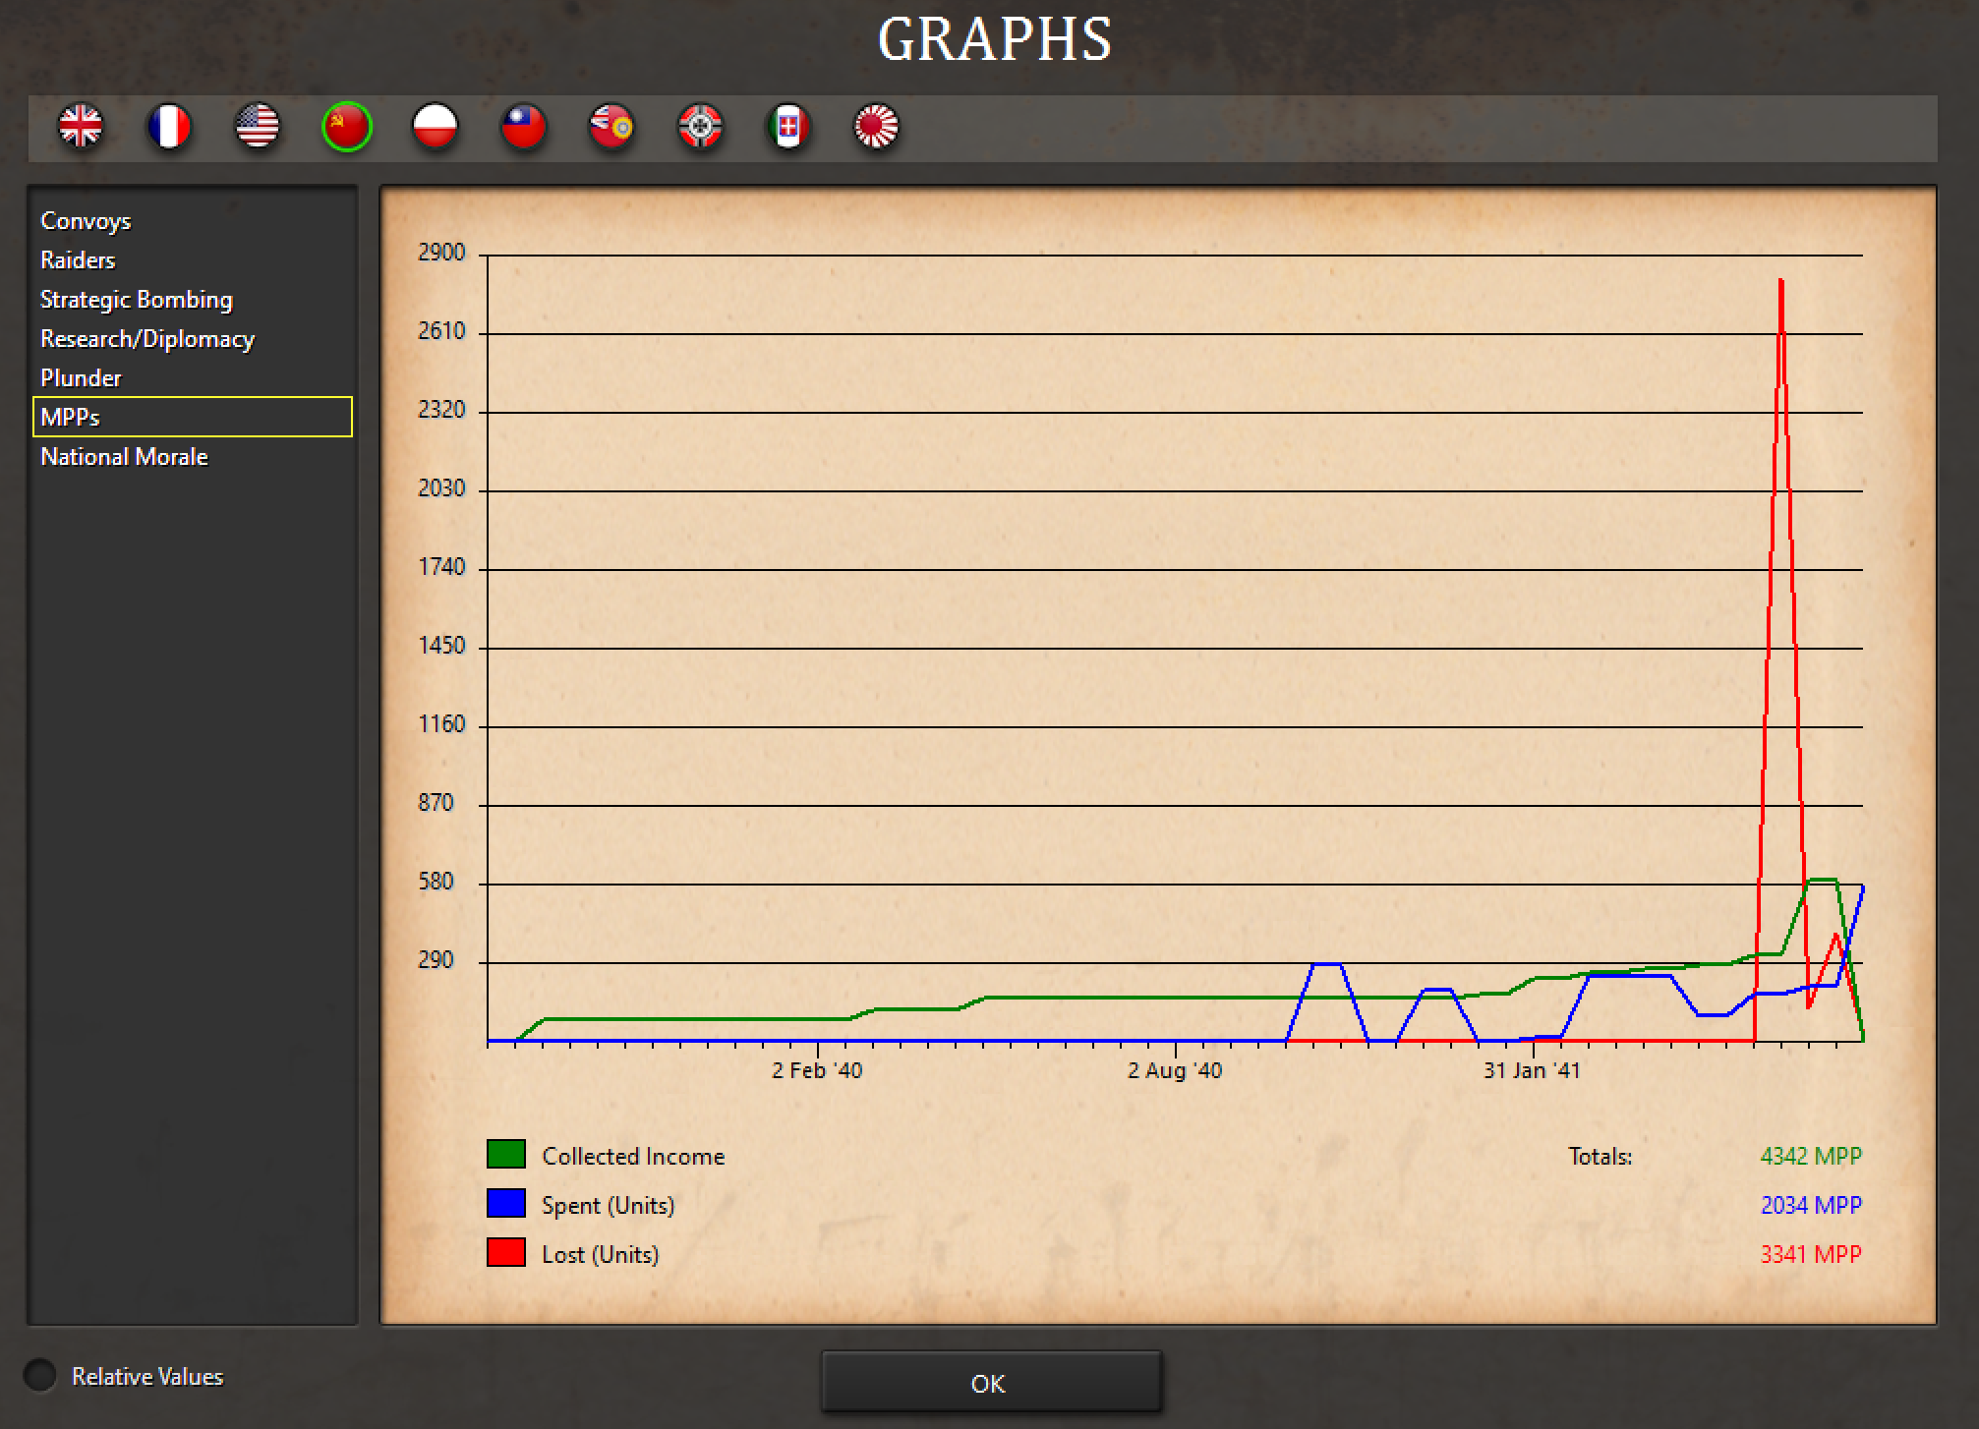The width and height of the screenshot is (1979, 1429).
Task: Click the Totals: label
Action: 1600,1157
